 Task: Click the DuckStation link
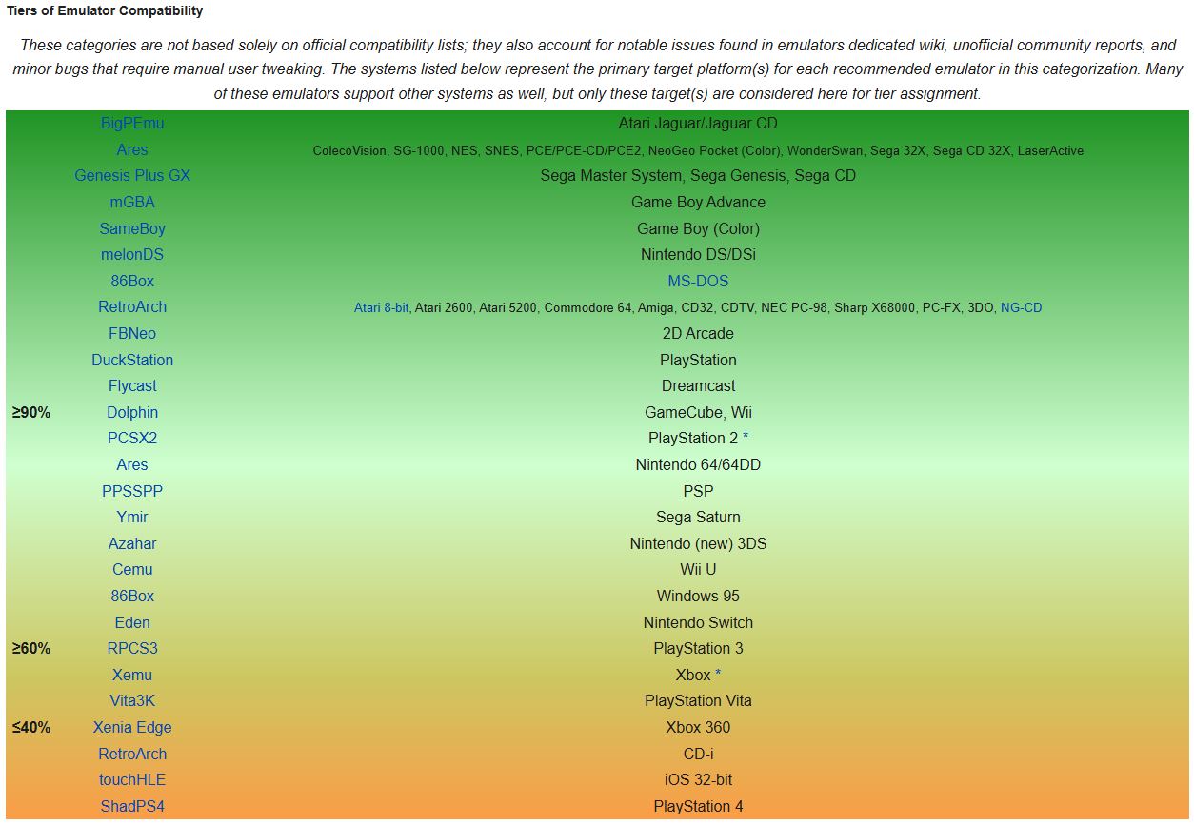pyautogui.click(x=132, y=360)
